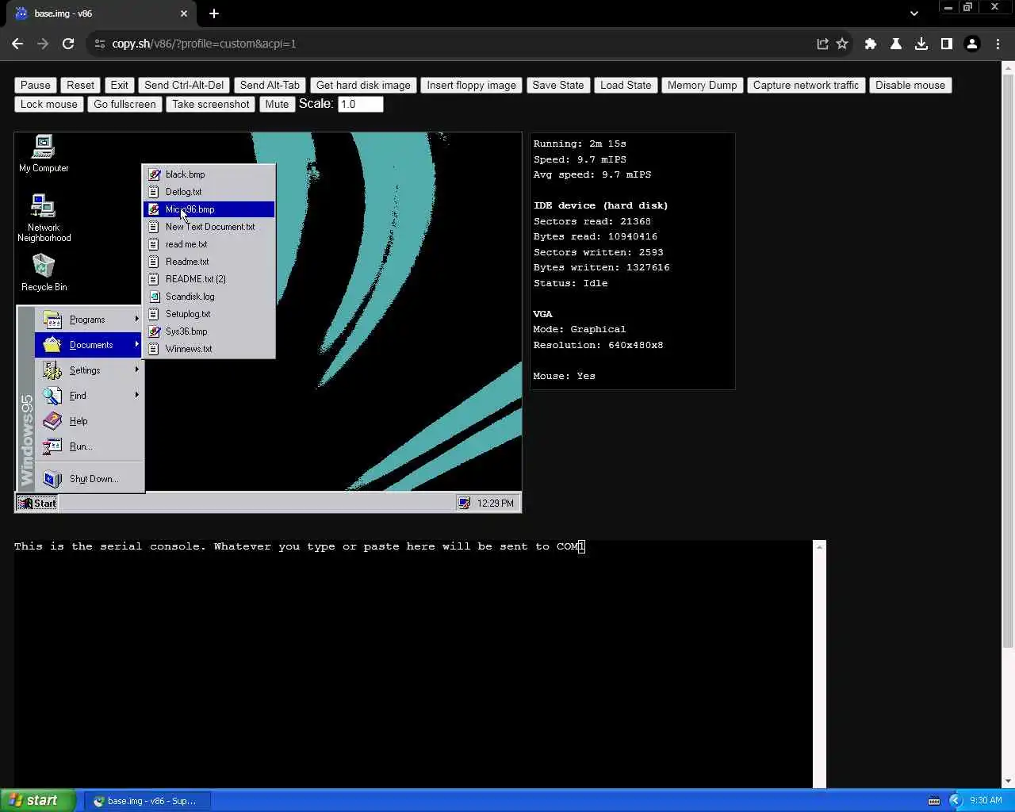This screenshot has height=812, width=1015.
Task: Click the Programs folder icon
Action: click(52, 320)
